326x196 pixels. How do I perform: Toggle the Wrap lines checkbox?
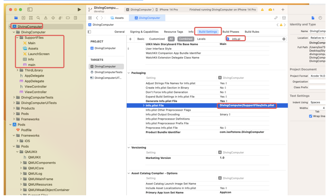pyautogui.click(x=311, y=116)
